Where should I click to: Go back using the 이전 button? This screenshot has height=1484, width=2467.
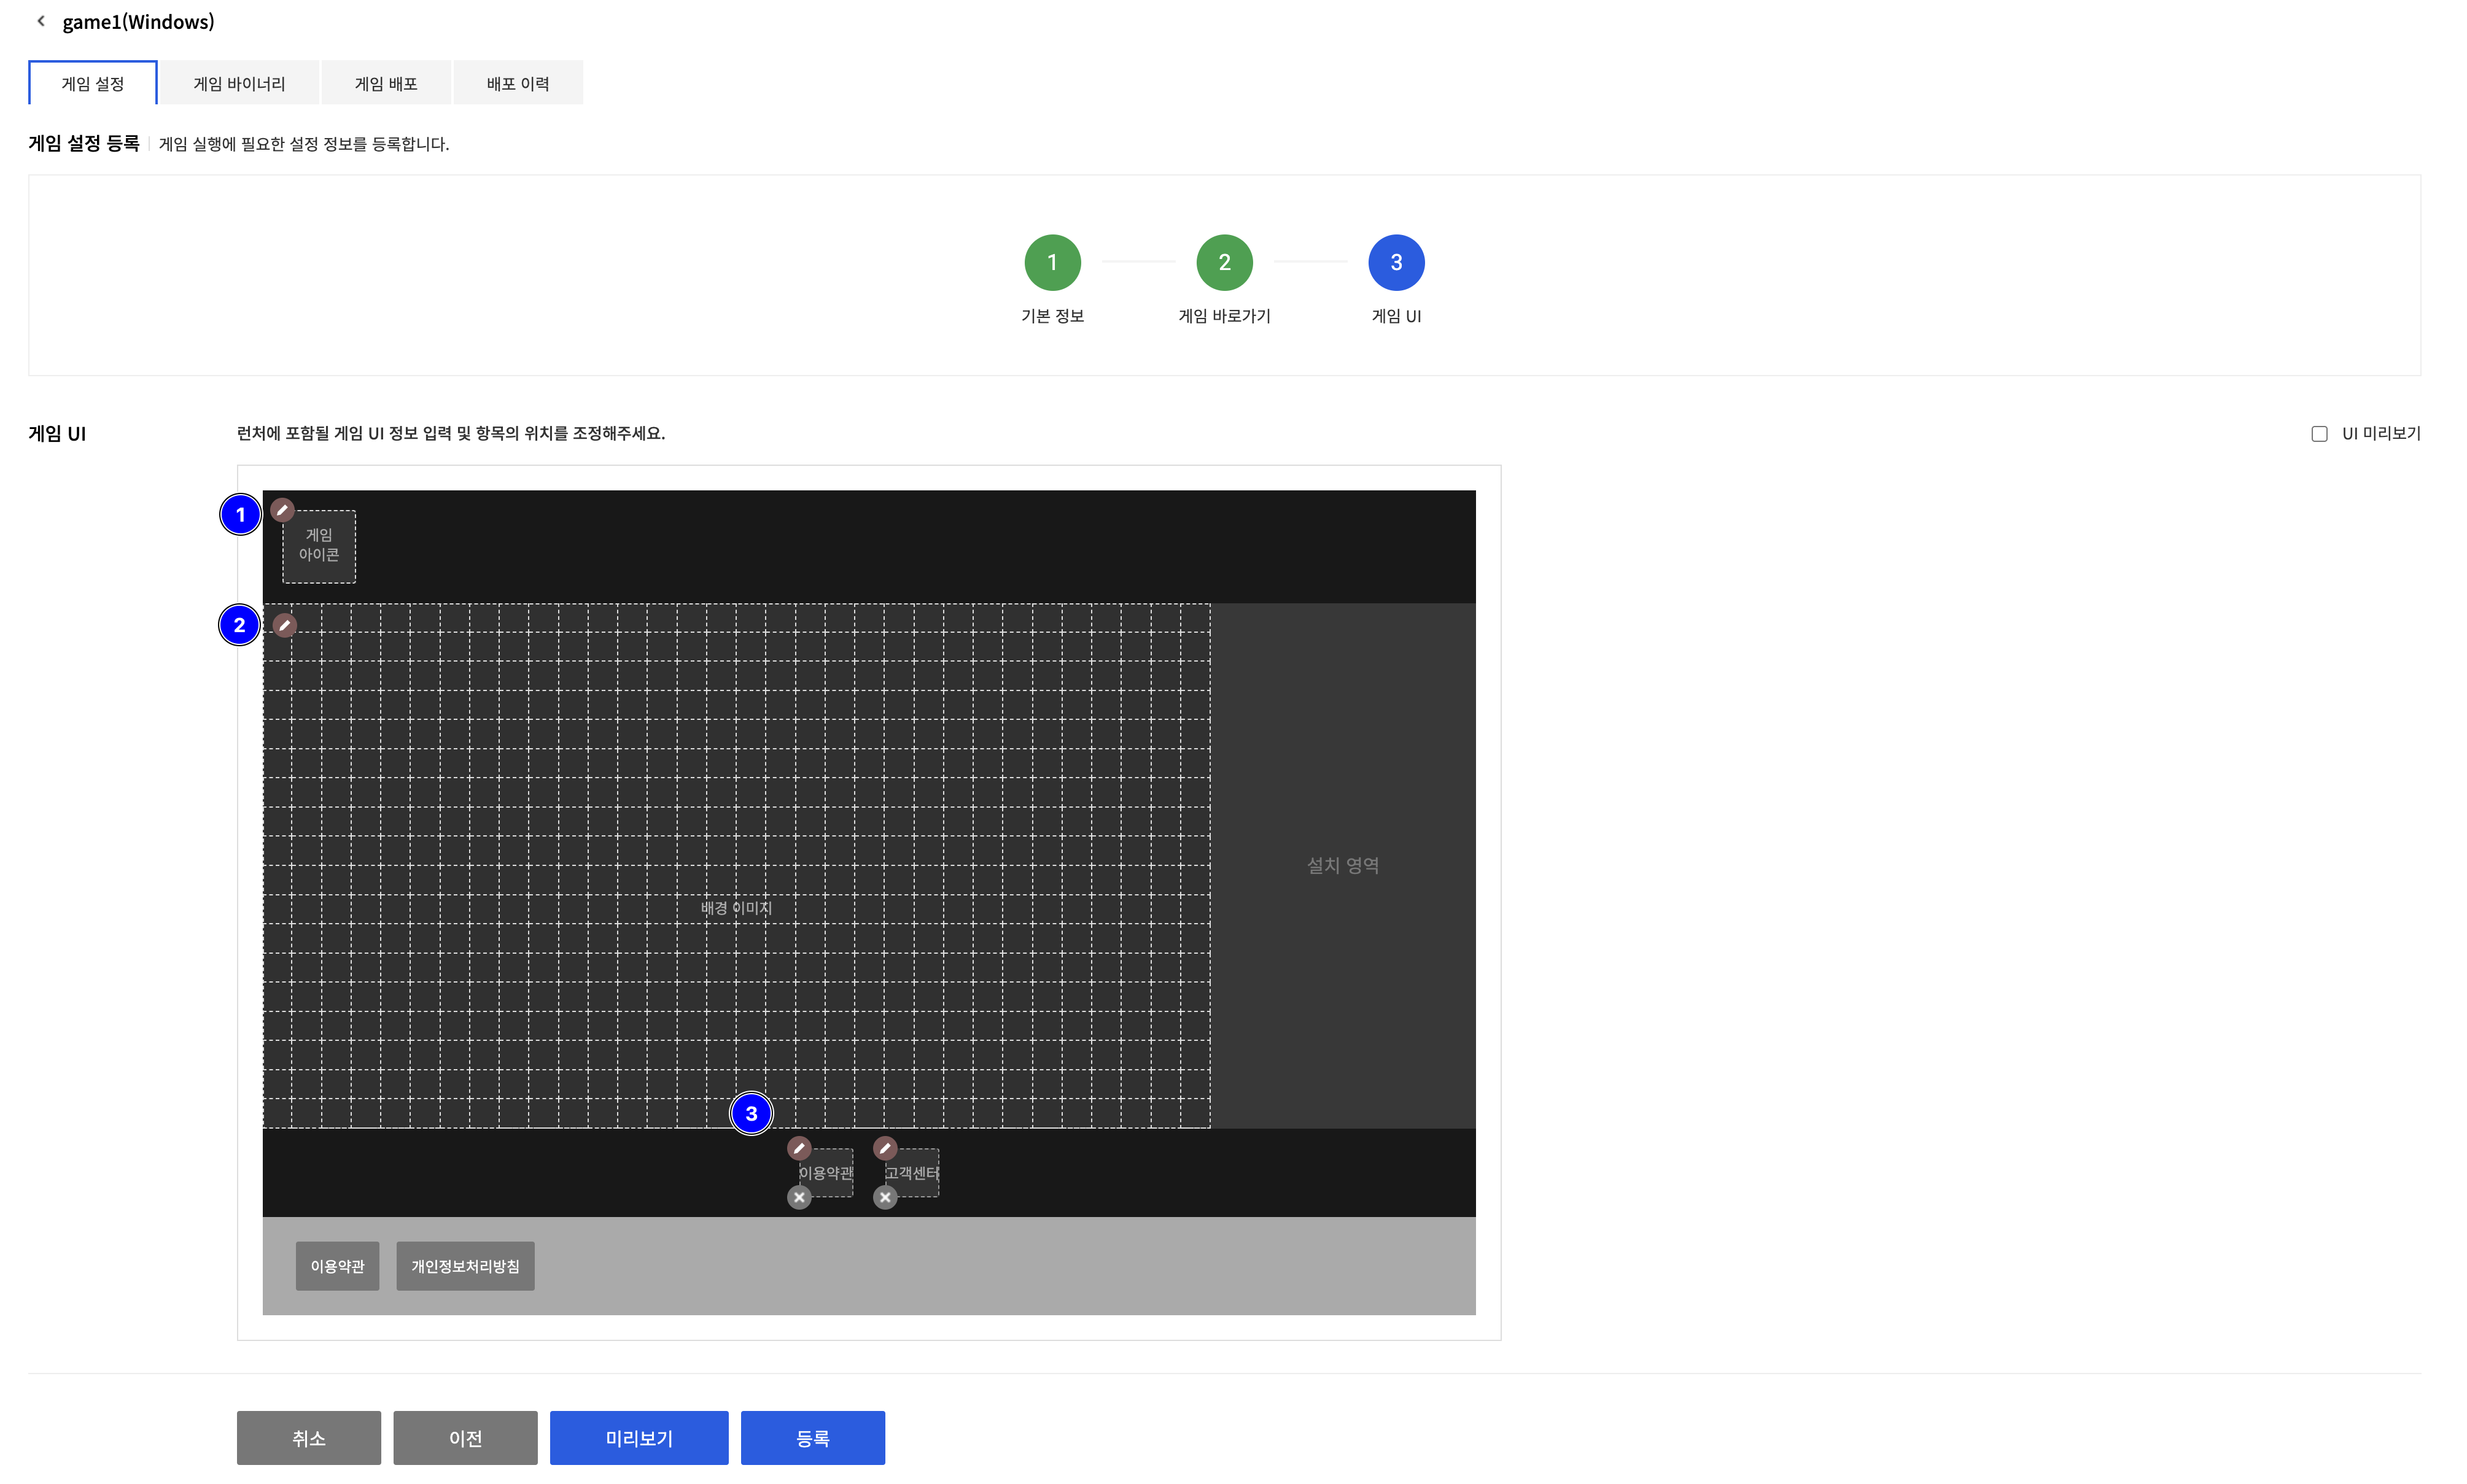[464, 1437]
